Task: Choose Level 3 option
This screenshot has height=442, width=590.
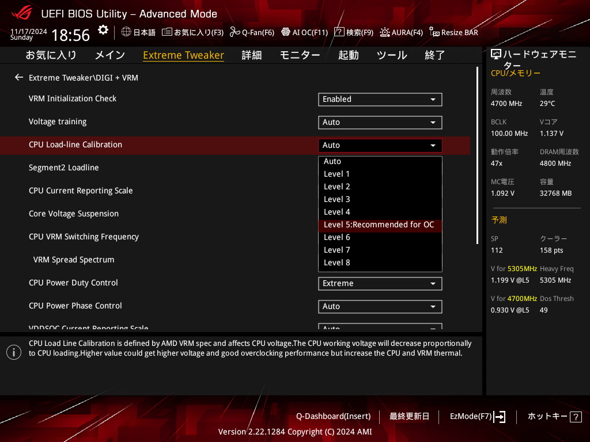Action: [380, 200]
